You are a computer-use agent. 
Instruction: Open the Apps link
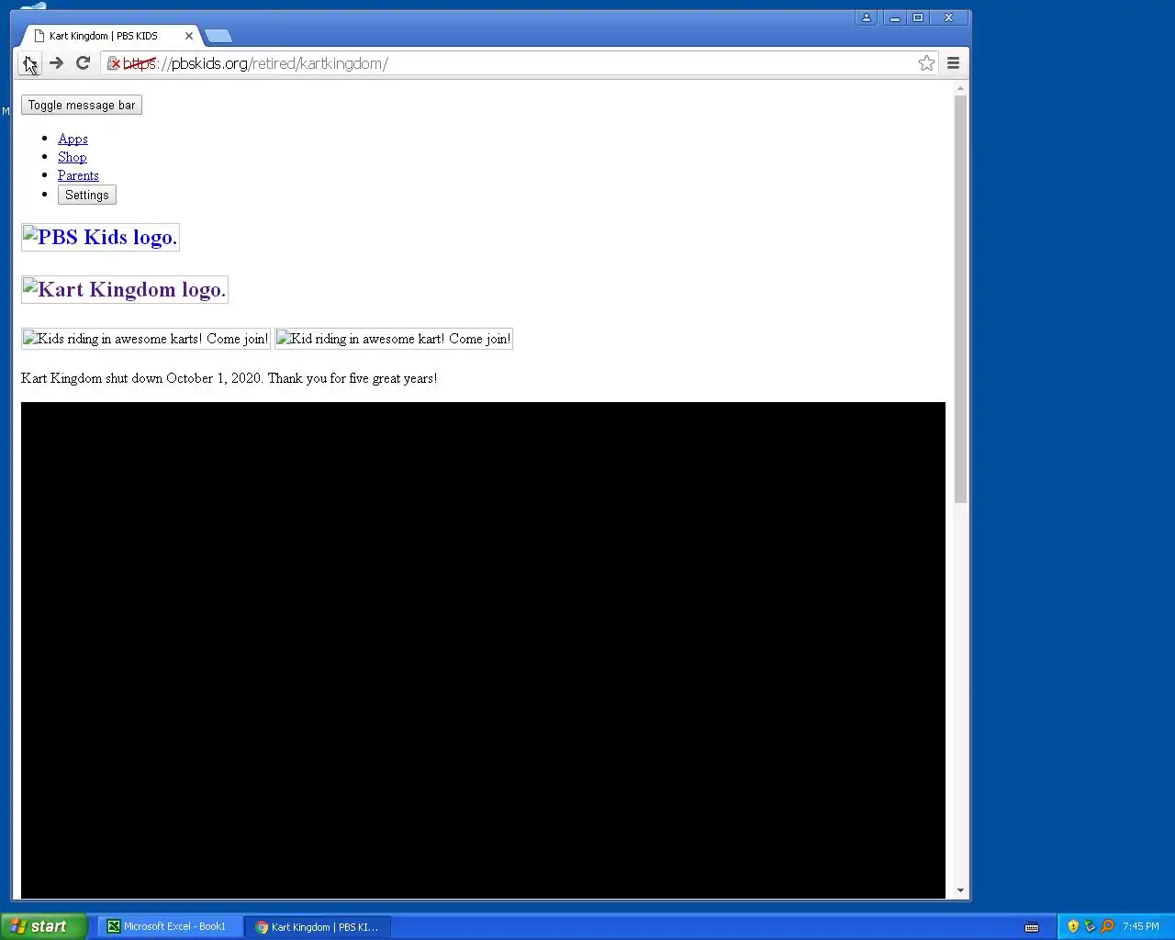coord(73,139)
